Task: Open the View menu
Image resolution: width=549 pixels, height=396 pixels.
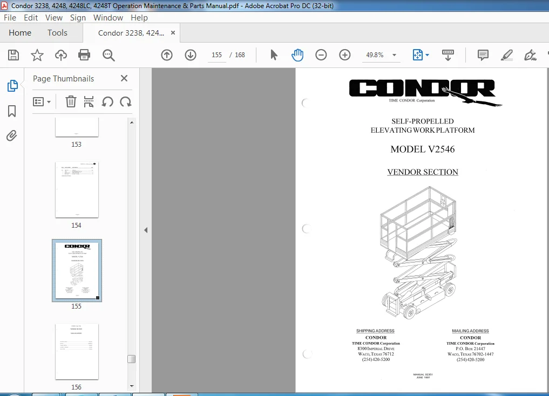Action: pyautogui.click(x=54, y=17)
